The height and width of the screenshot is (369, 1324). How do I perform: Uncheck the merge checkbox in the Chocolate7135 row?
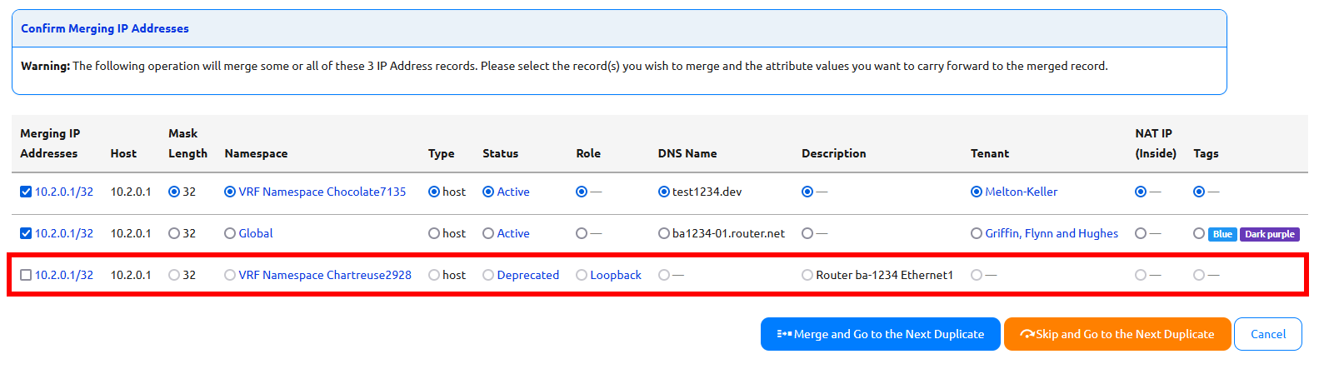tap(26, 192)
